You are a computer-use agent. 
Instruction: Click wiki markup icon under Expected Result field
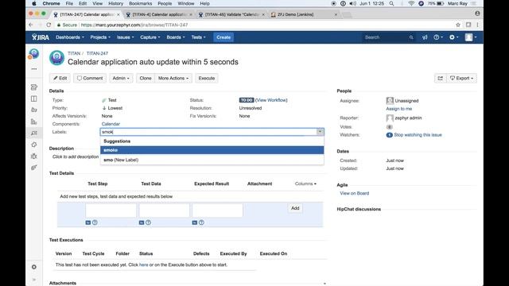[194, 222]
